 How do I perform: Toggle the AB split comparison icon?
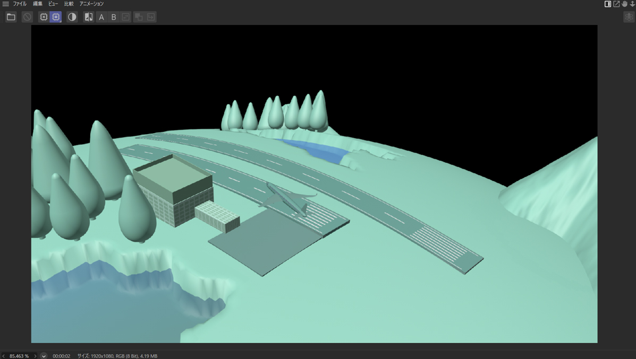point(89,17)
